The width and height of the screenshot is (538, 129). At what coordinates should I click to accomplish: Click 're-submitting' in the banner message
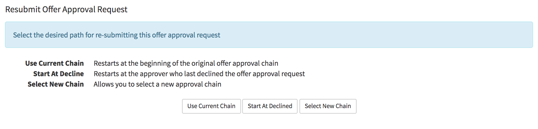[117, 35]
